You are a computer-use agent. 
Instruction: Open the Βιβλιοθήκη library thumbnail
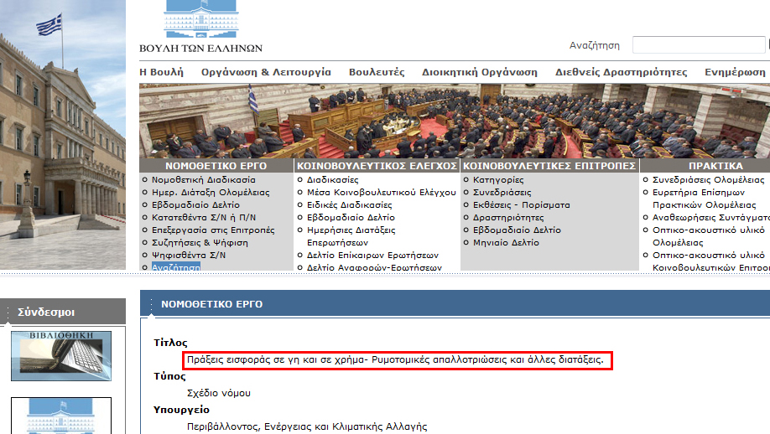tap(60, 357)
